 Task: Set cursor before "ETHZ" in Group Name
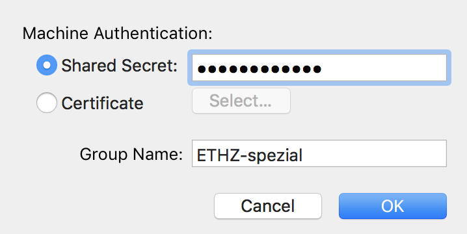tap(197, 155)
